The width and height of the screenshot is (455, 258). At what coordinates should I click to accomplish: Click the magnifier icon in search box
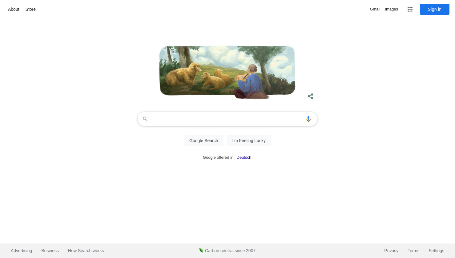click(x=145, y=119)
